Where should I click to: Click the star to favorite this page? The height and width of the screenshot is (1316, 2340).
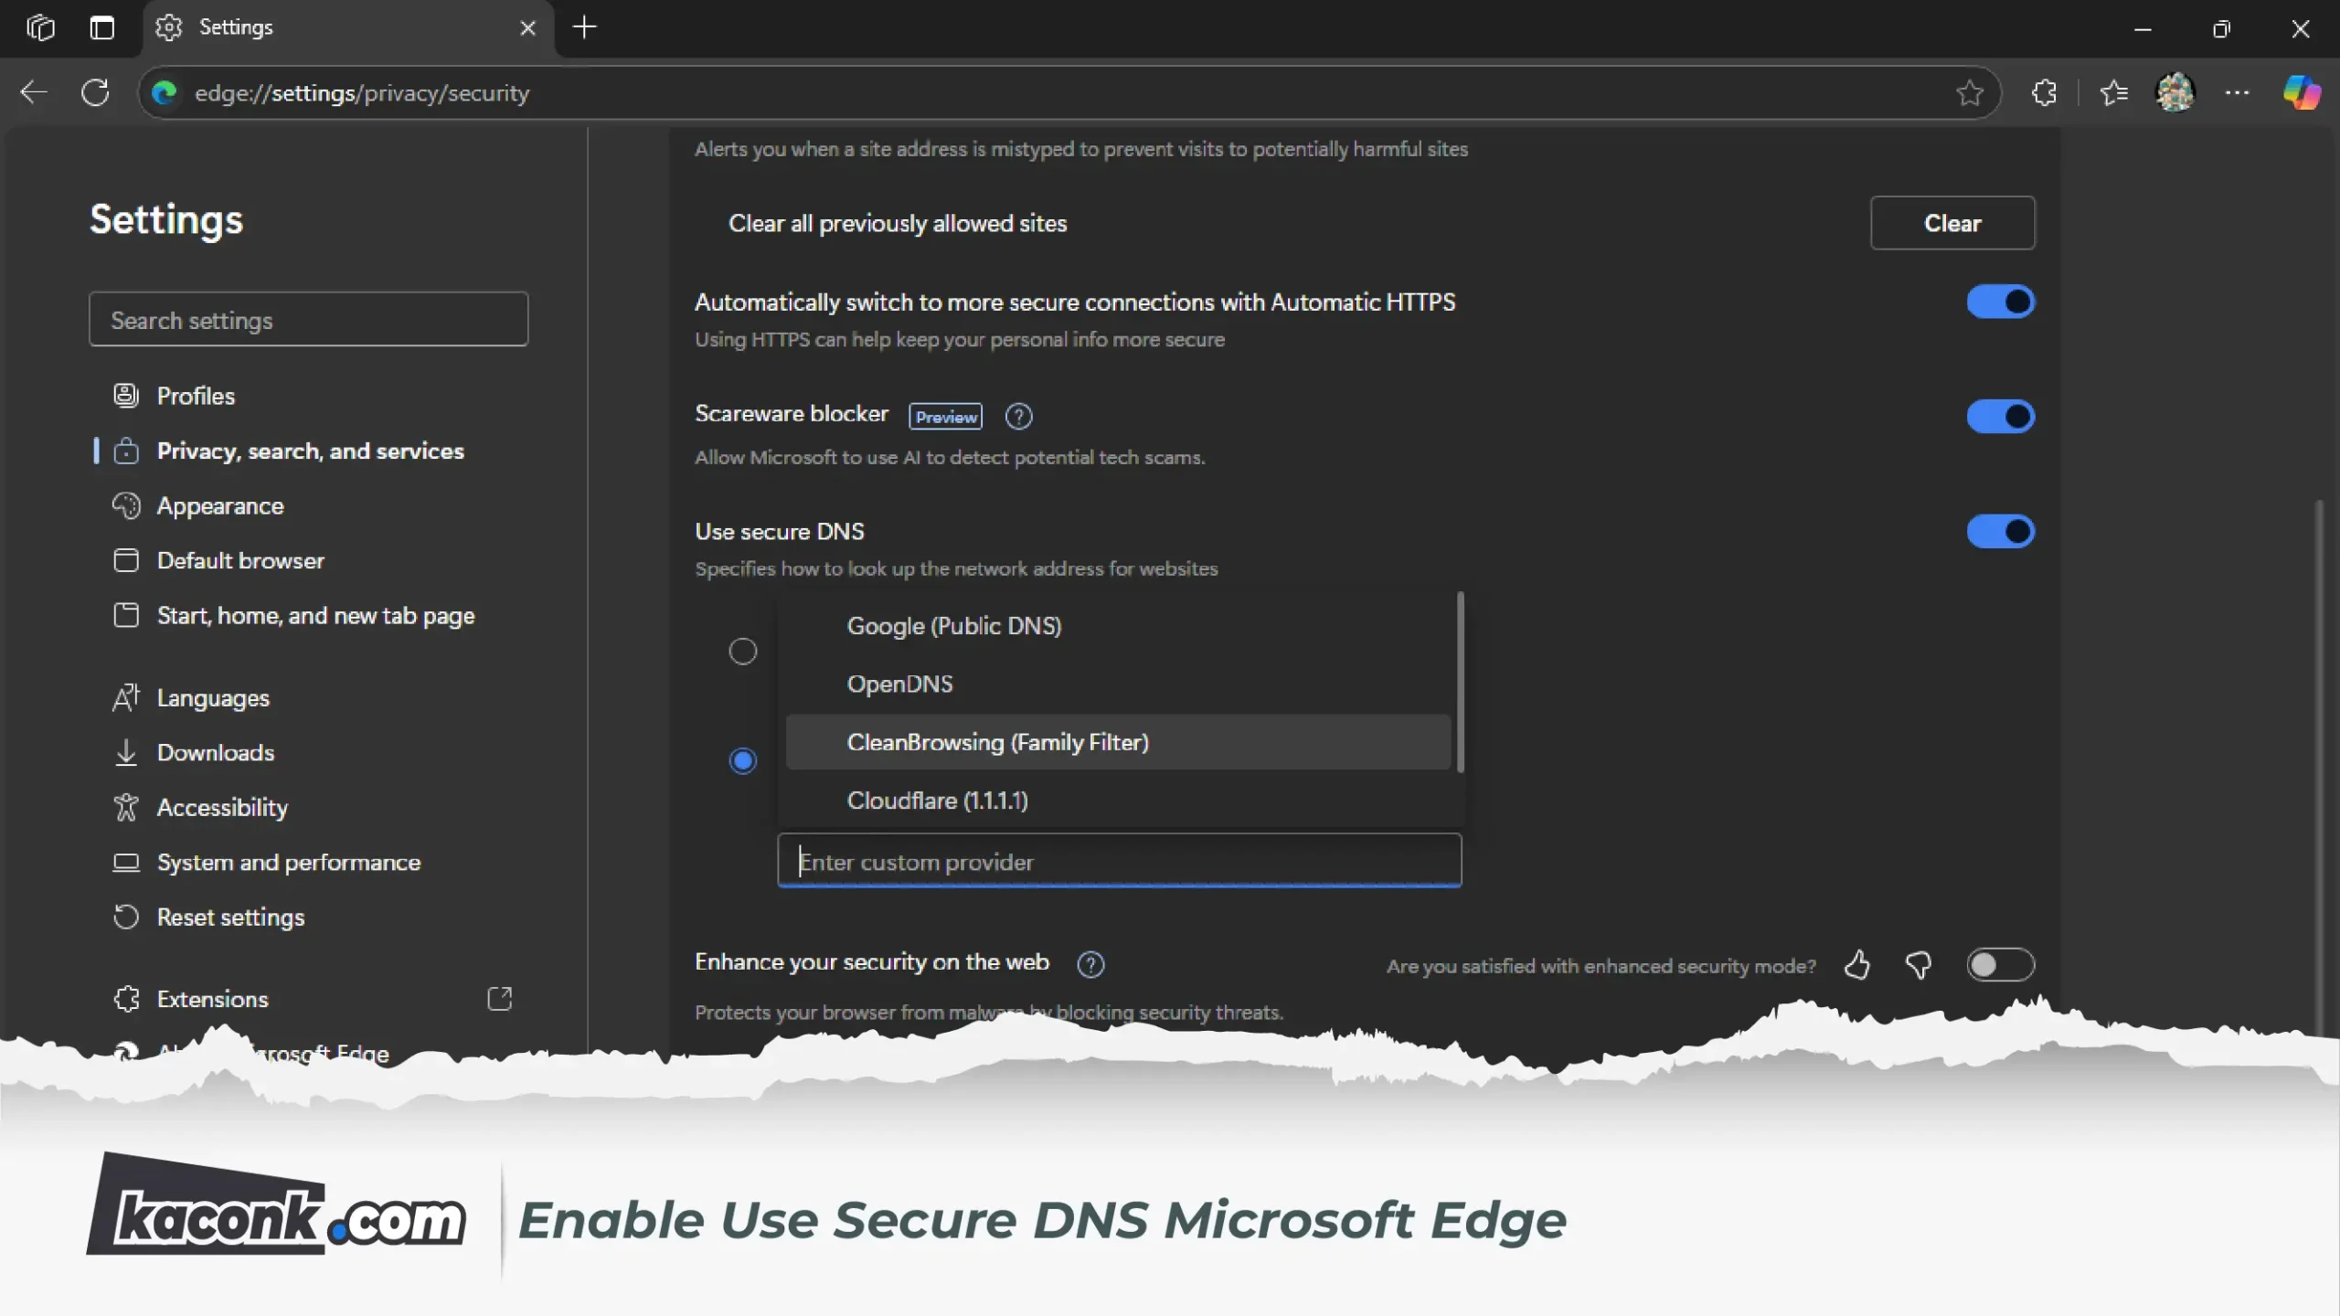[x=1969, y=92]
